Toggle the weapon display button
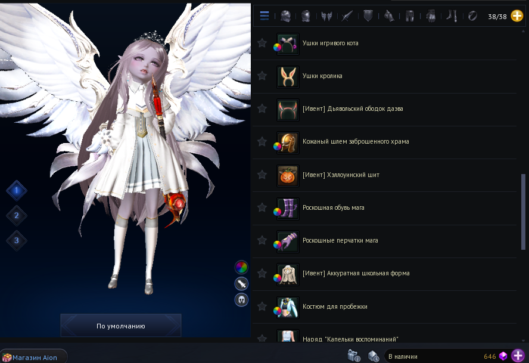The height and width of the screenshot is (363, 529). click(x=241, y=284)
